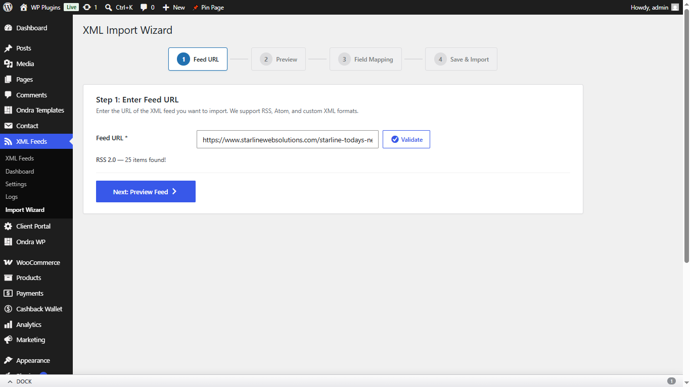The height and width of the screenshot is (387, 690).
Task: Click the plus icon for New
Action: point(166,8)
